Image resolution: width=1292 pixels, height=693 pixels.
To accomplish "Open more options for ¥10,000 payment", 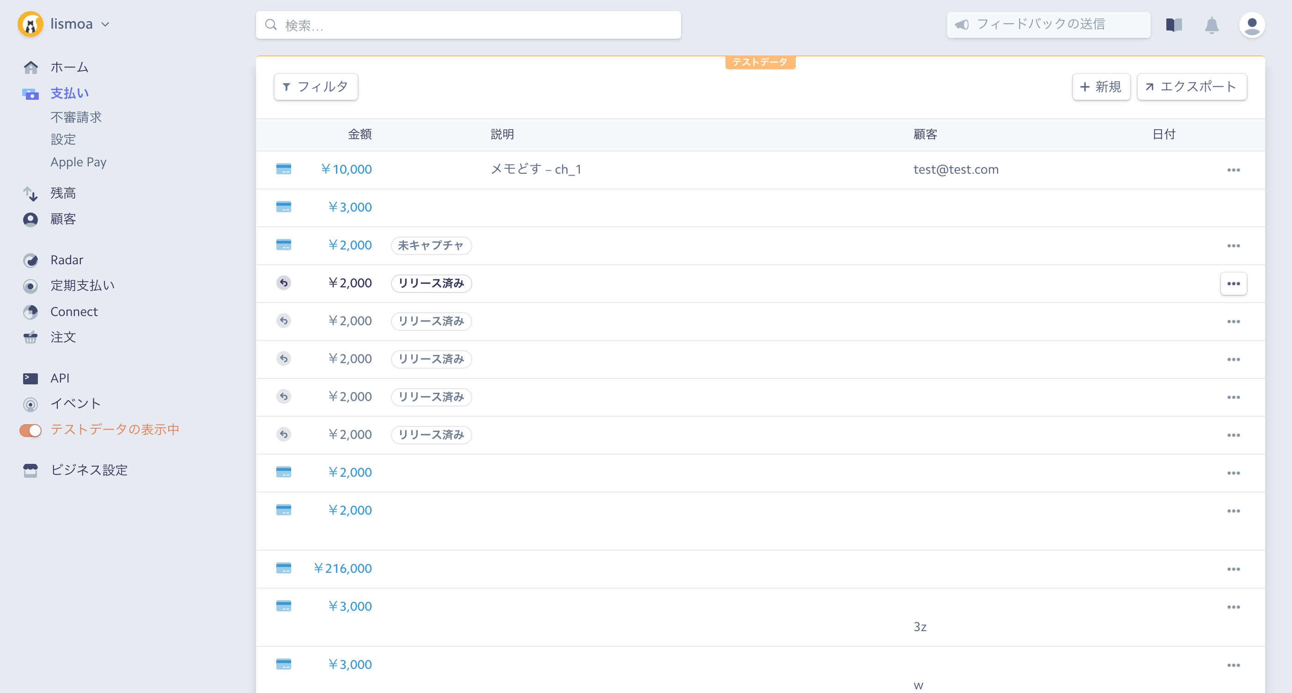I will [1233, 170].
